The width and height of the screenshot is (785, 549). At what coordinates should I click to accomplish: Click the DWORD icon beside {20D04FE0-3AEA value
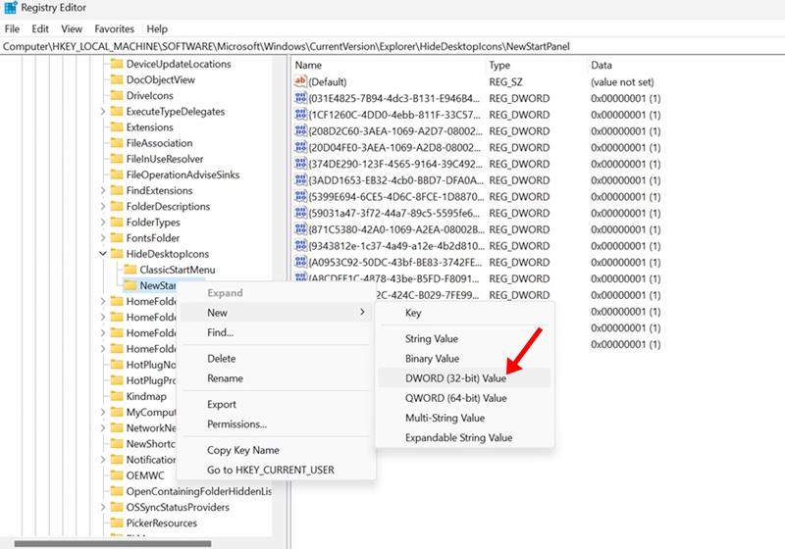point(300,147)
